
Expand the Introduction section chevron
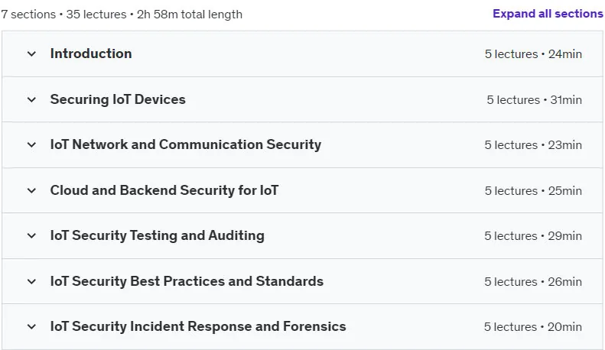[x=31, y=54]
